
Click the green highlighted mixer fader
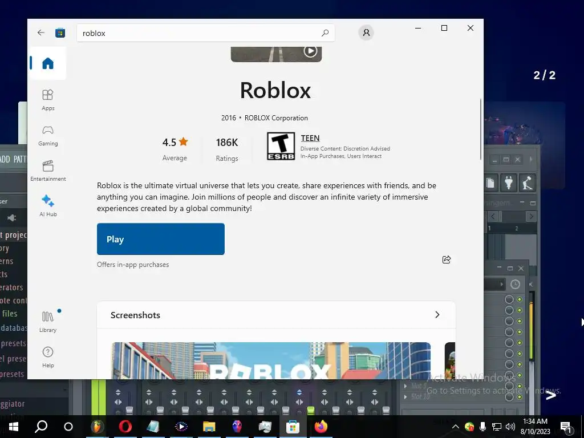311,409
